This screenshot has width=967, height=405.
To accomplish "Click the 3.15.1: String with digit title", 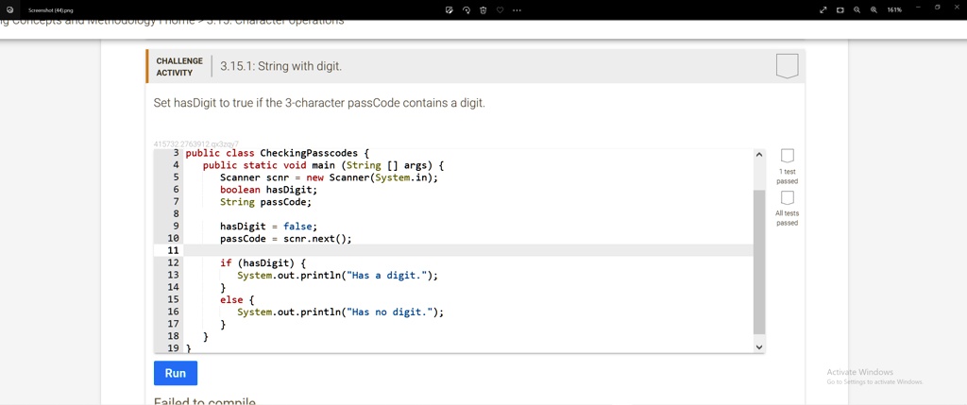I will tap(280, 66).
